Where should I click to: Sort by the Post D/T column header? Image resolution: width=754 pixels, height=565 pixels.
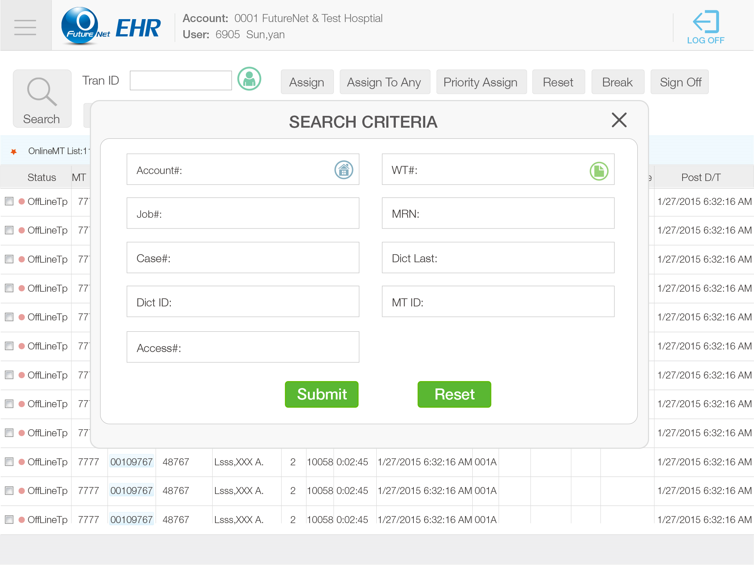click(x=701, y=177)
